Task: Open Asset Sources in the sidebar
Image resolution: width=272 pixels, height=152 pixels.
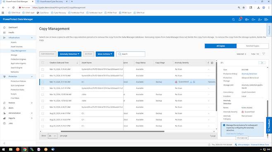Action: 17,47
